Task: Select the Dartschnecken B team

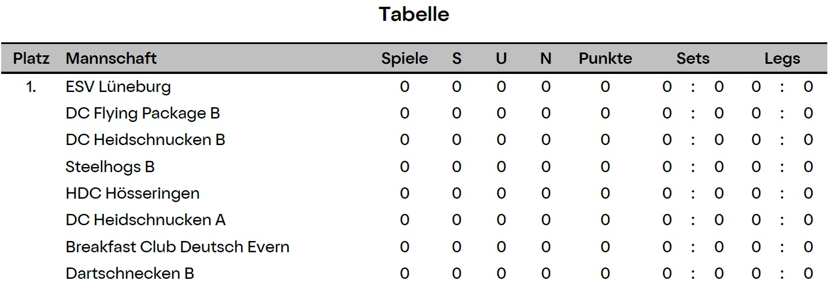Action: point(130,274)
